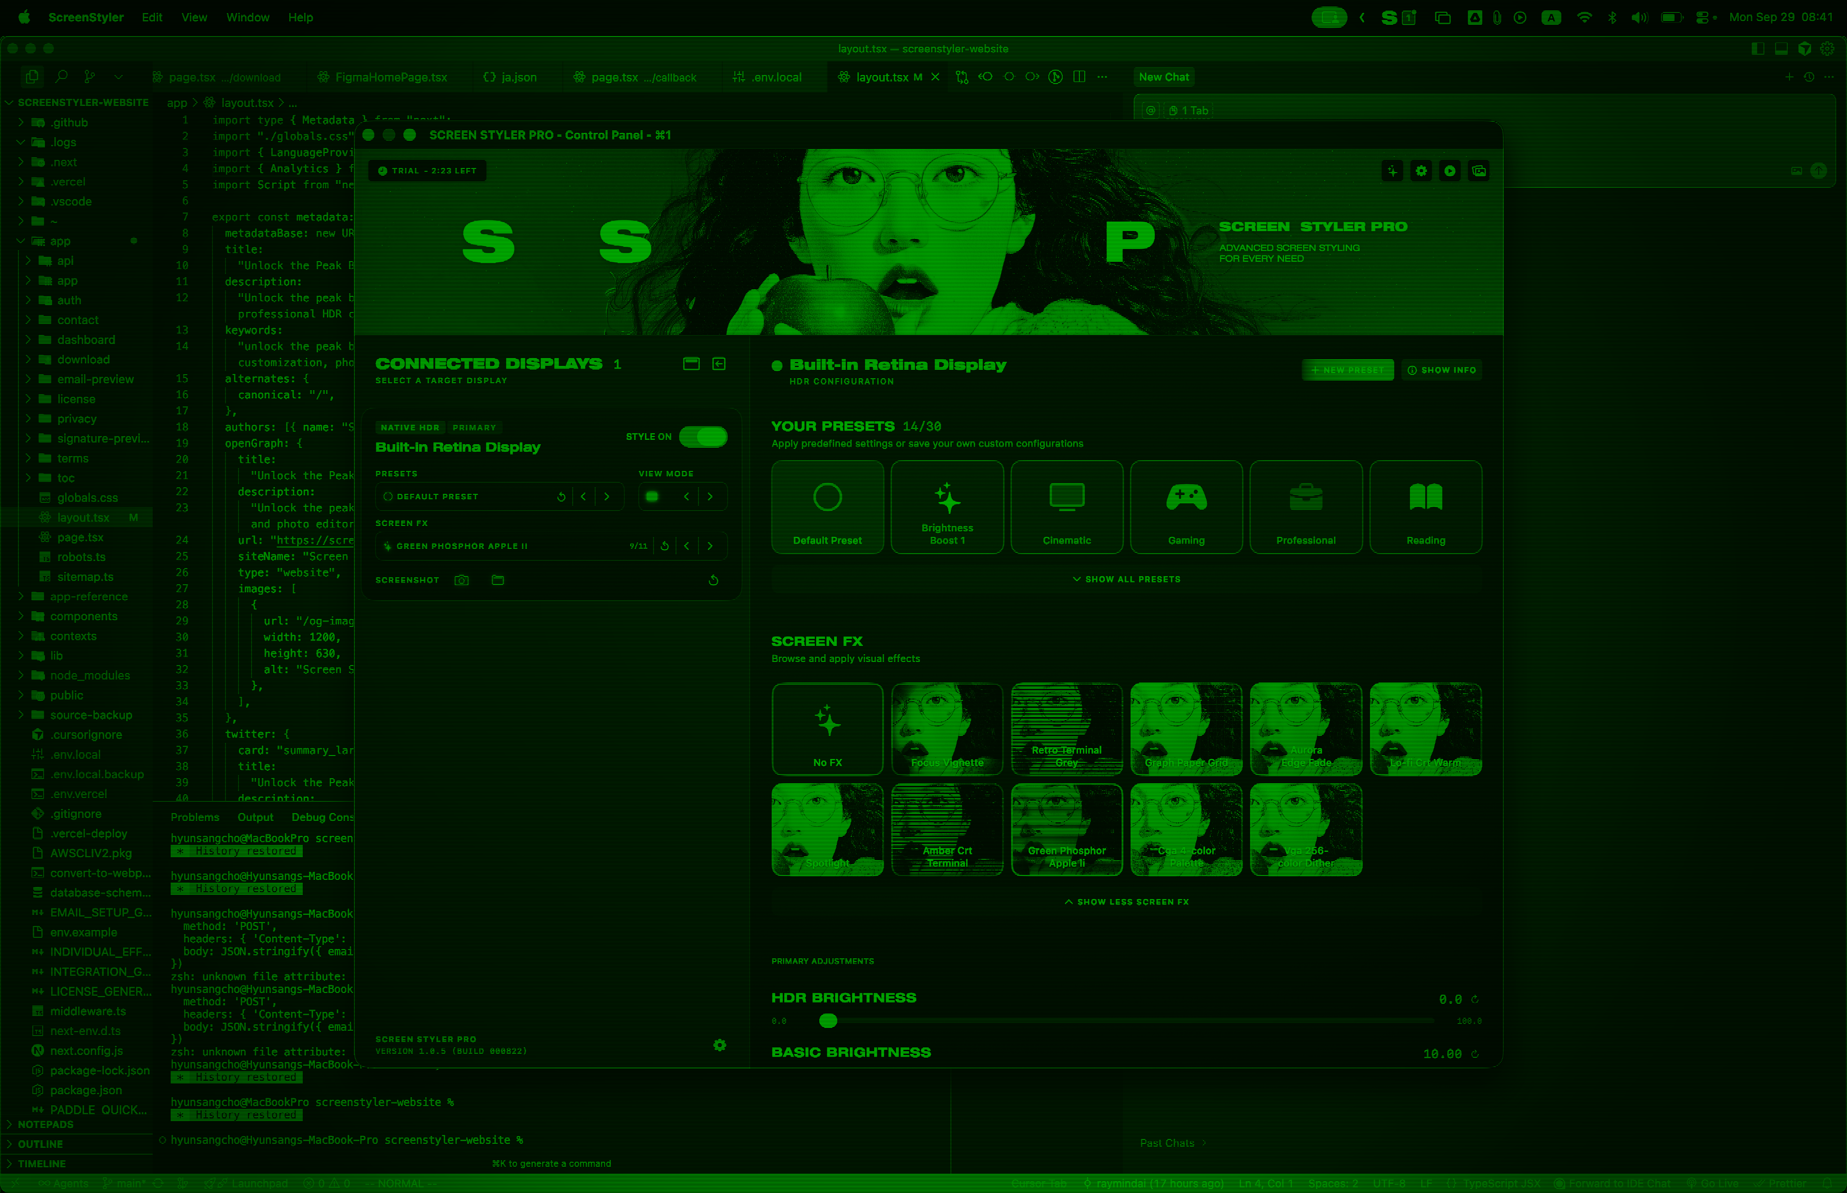Viewport: 1847px width, 1193px height.
Task: Select the sparkle effects icon in panel header
Action: [1391, 171]
